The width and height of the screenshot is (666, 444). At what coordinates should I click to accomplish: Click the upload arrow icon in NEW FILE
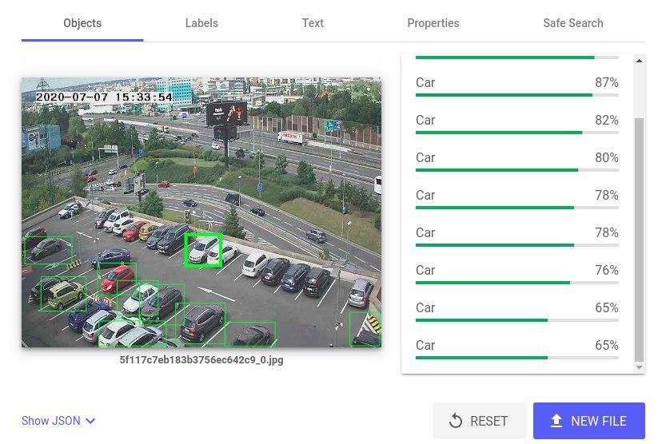(x=556, y=421)
